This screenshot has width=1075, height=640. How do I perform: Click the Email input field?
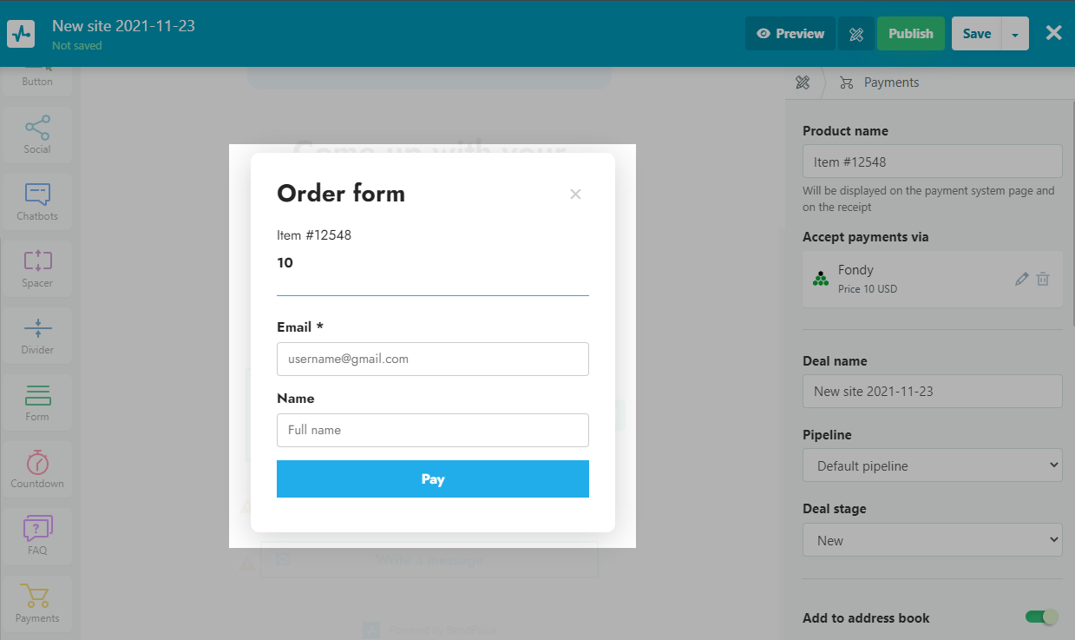[432, 359]
